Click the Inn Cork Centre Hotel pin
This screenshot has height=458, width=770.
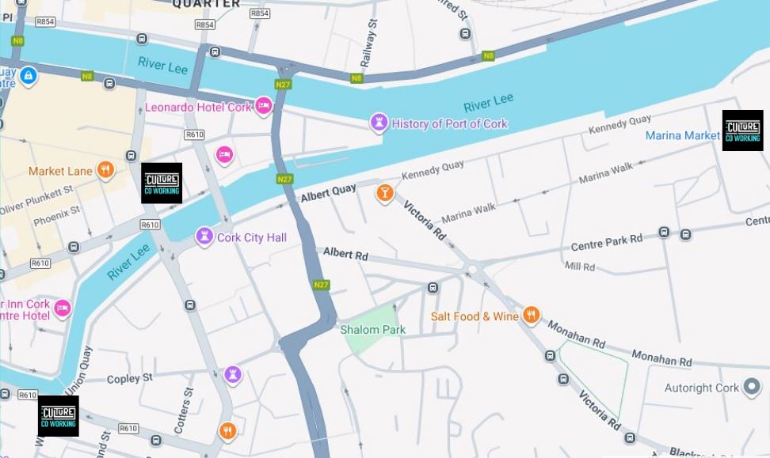(x=62, y=308)
